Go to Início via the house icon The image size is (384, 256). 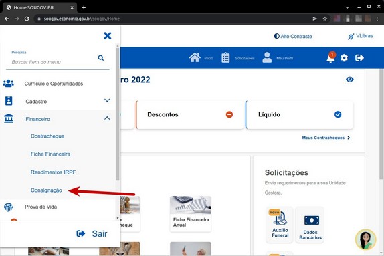tap(195, 57)
